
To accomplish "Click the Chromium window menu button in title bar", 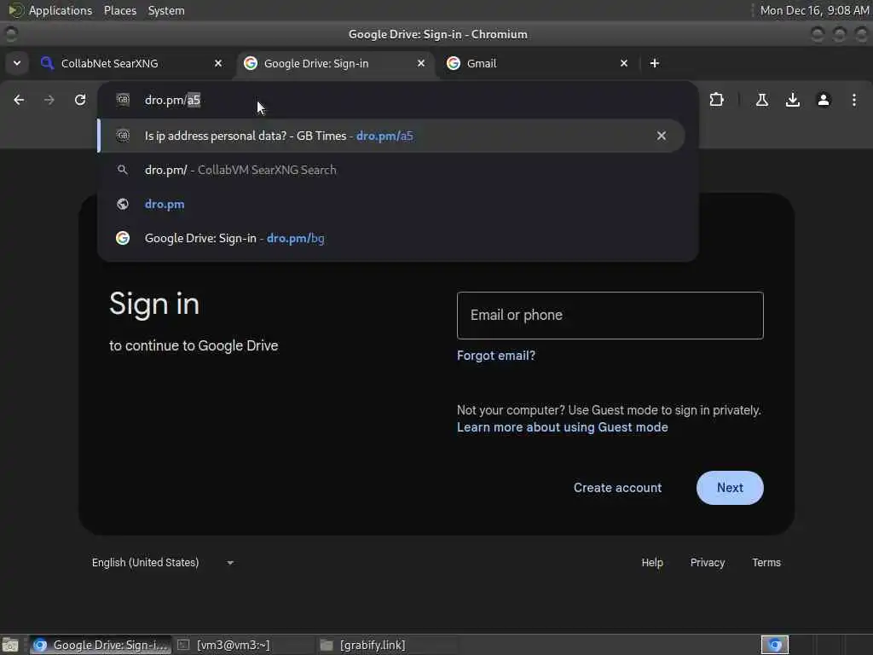I will coord(10,34).
